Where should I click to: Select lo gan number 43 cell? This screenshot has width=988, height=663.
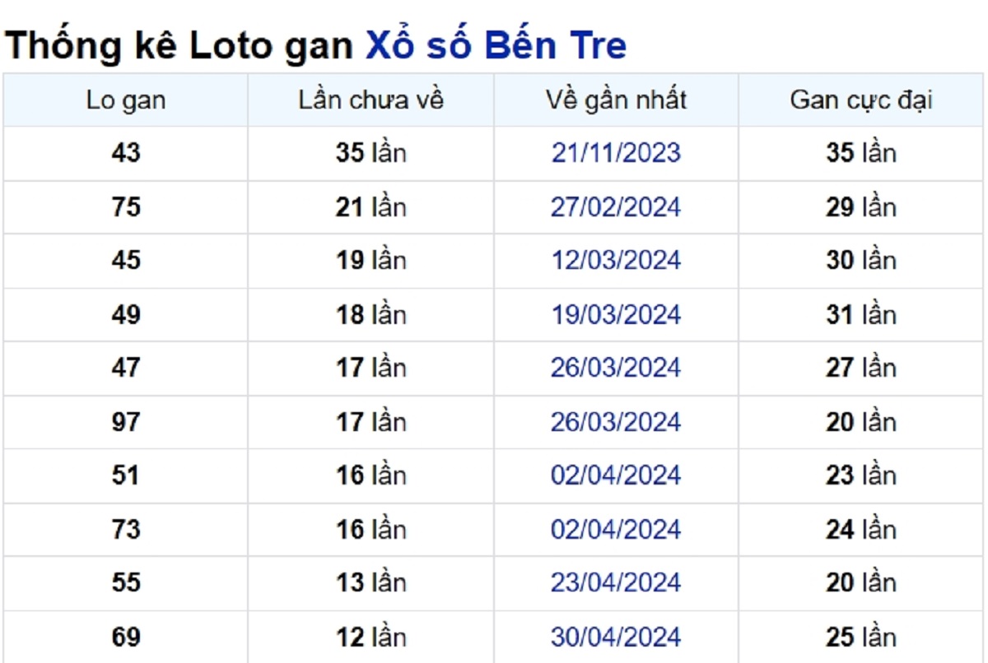pyautogui.click(x=125, y=153)
